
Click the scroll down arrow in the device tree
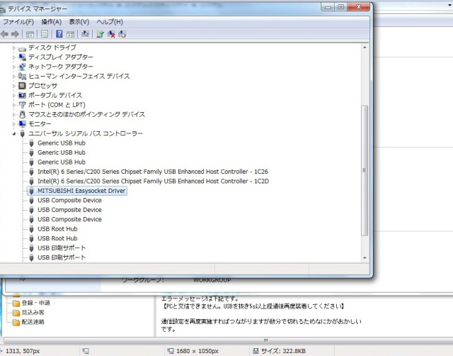tap(365, 257)
